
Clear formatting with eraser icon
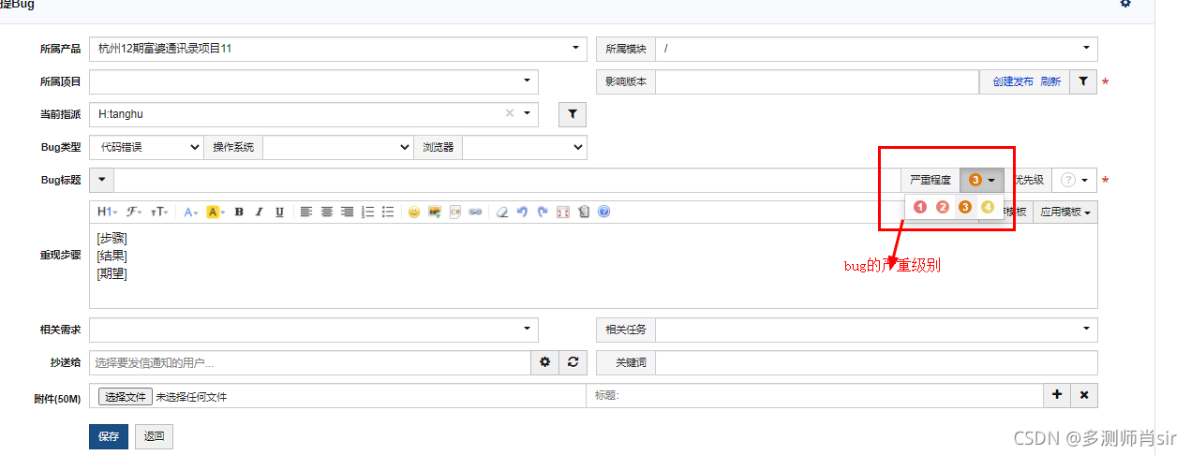502,212
